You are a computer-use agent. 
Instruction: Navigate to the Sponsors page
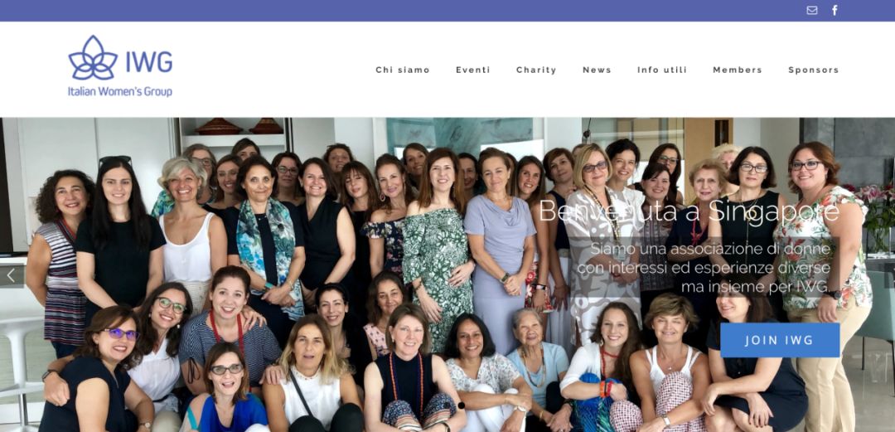pos(814,70)
